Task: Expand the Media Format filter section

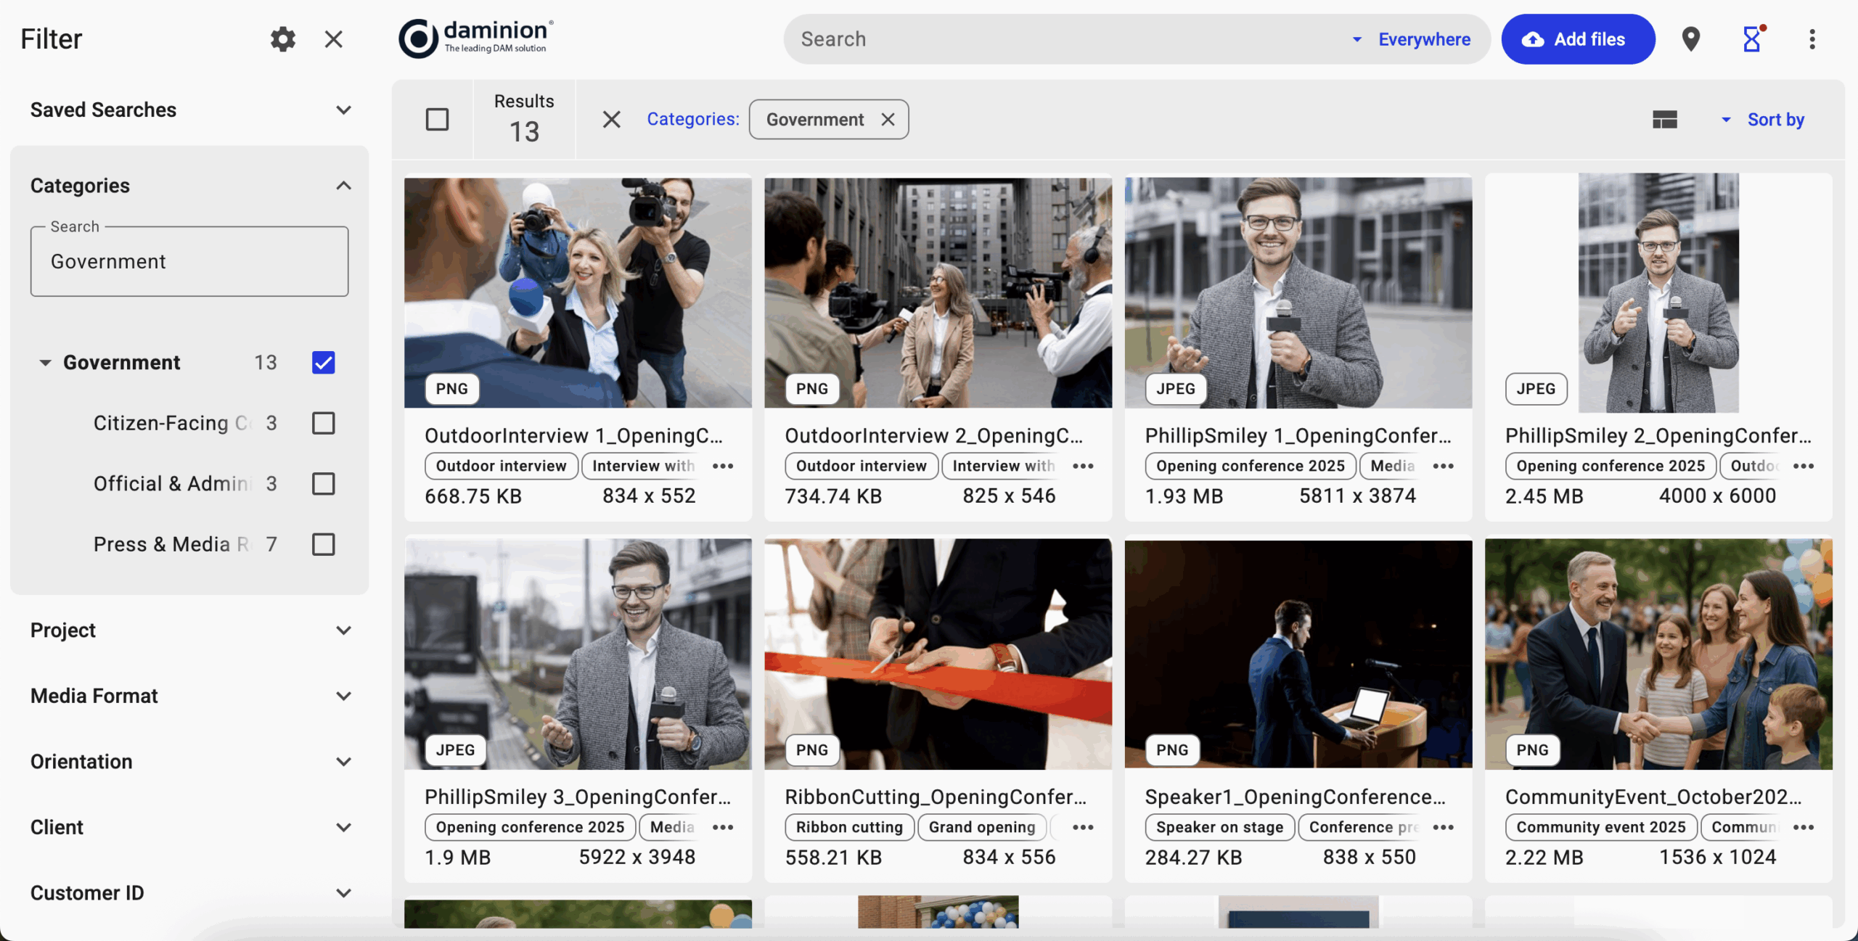Action: pyautogui.click(x=344, y=695)
